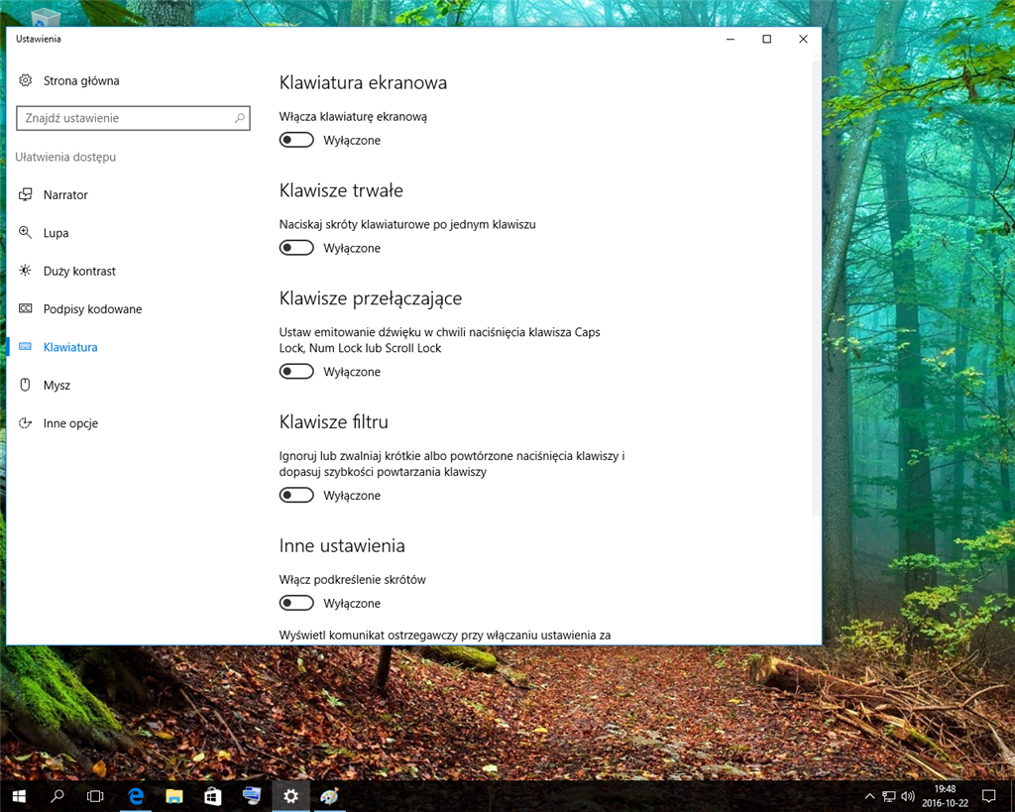1015x812 pixels.
Task: Go to Inne opcje page
Action: coord(70,423)
